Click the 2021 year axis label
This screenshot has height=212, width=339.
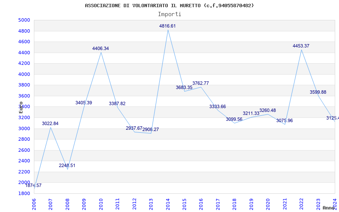[x=285, y=204]
